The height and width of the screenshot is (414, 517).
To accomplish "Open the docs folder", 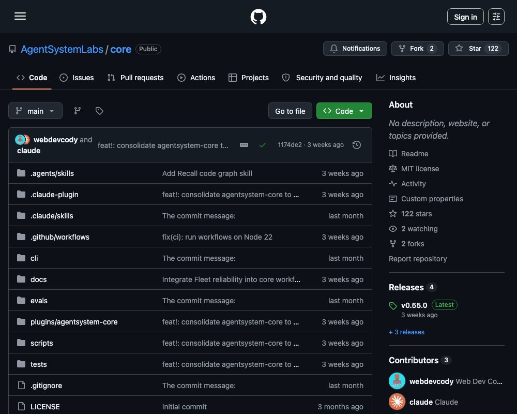I will click(x=39, y=279).
